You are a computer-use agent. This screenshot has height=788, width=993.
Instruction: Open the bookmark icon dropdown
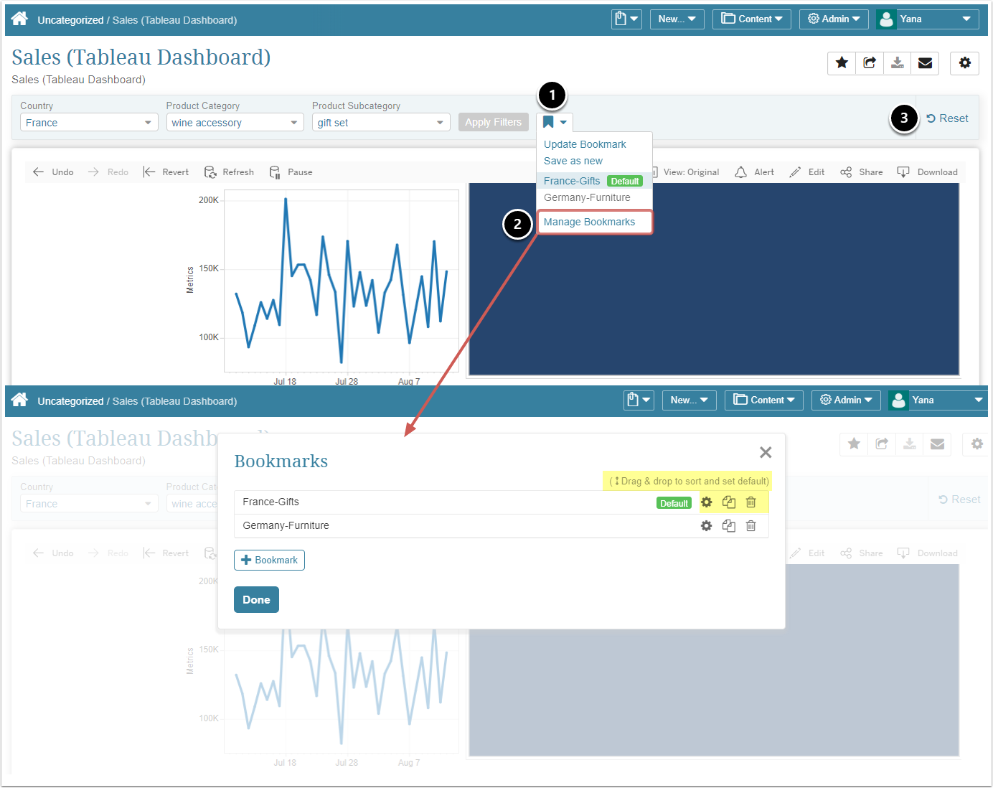[555, 122]
